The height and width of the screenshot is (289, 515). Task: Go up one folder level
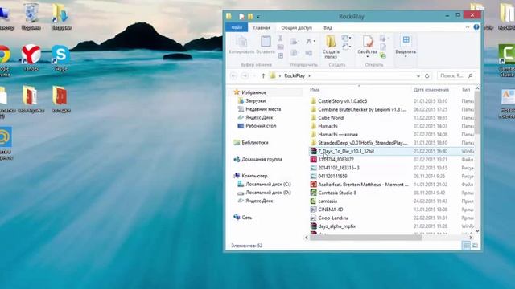click(x=263, y=75)
